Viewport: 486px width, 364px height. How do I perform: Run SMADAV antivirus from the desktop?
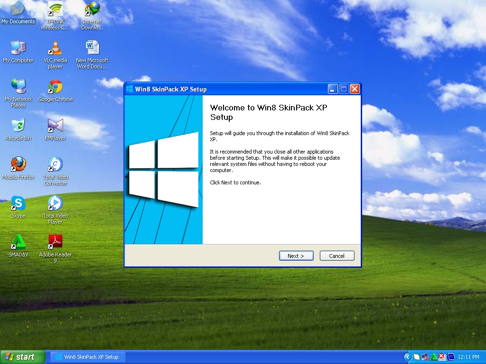pos(18,241)
